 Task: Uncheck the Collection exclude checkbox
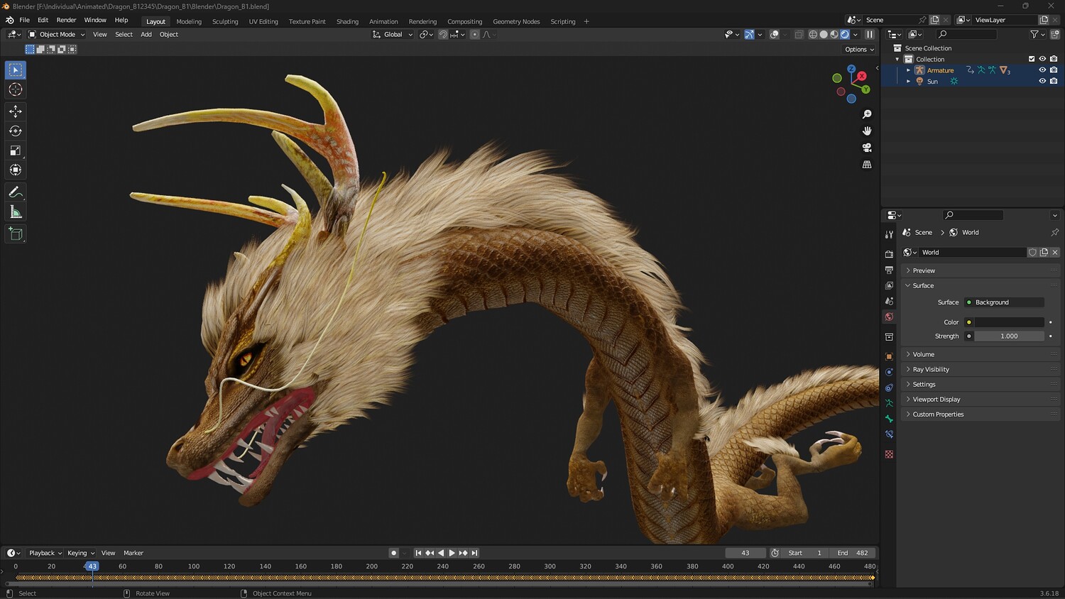[1032, 59]
